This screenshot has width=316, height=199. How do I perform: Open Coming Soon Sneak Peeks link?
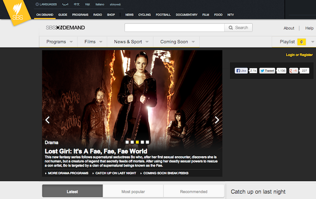[166, 173]
